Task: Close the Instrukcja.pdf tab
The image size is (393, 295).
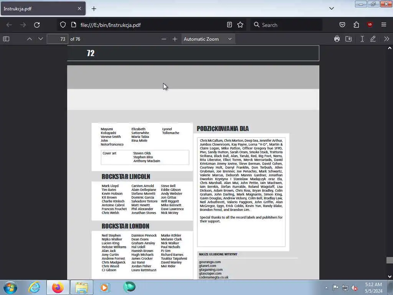Action: coord(79,8)
